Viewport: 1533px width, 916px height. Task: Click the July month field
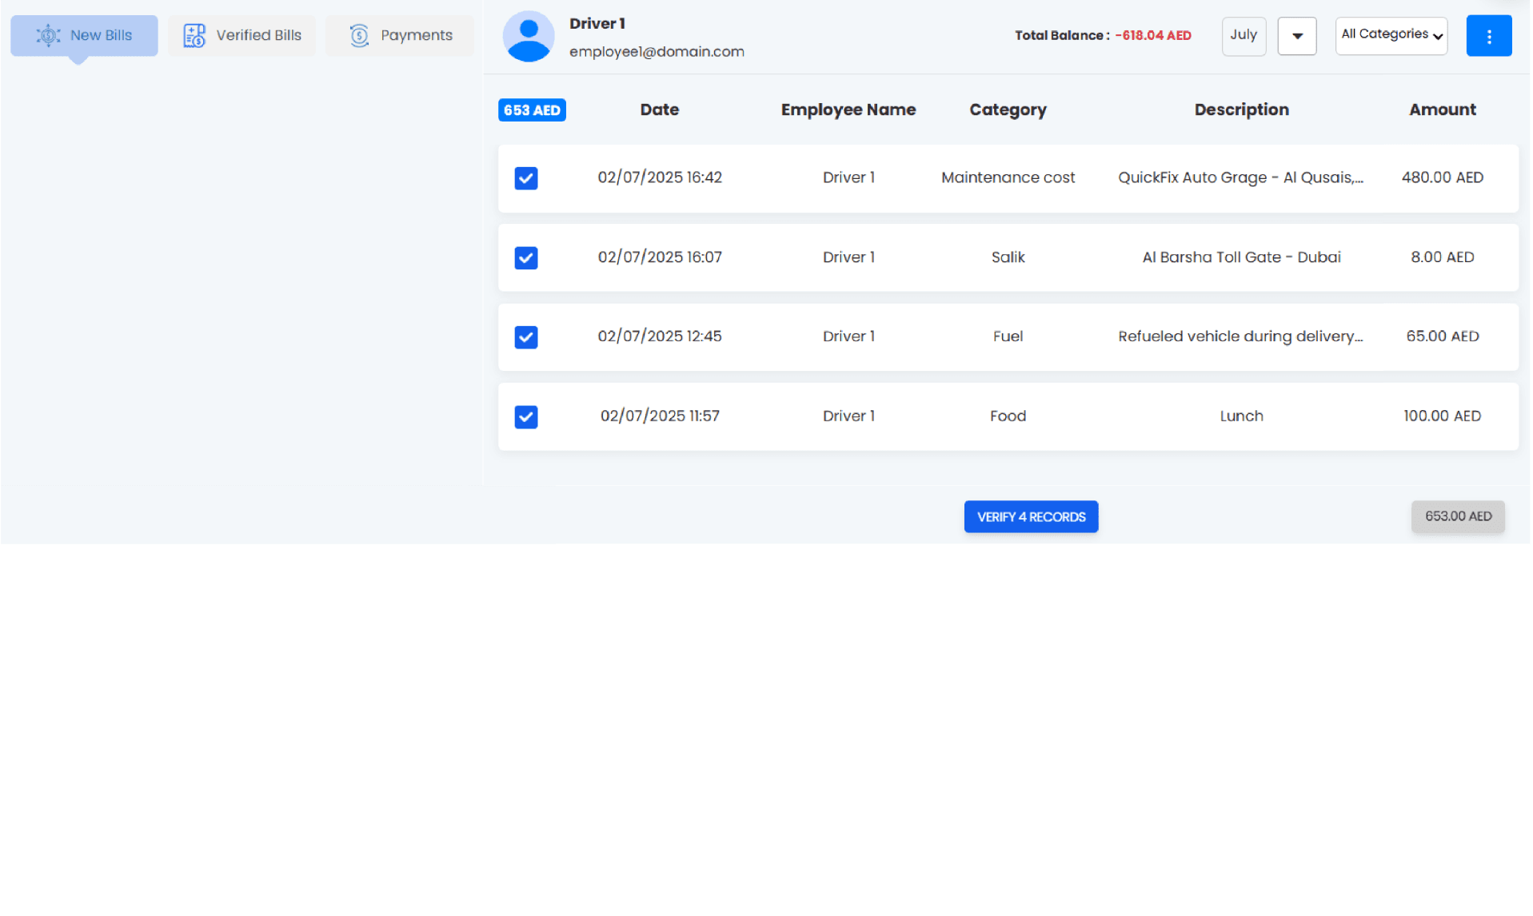pyautogui.click(x=1244, y=35)
